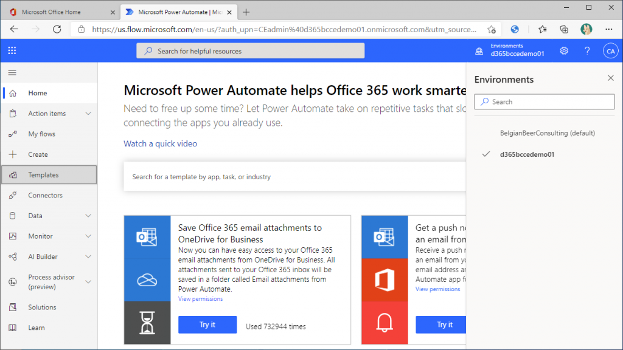Select the Microsoft Power Automate browser tab
Image resolution: width=623 pixels, height=350 pixels.
pyautogui.click(x=180, y=12)
